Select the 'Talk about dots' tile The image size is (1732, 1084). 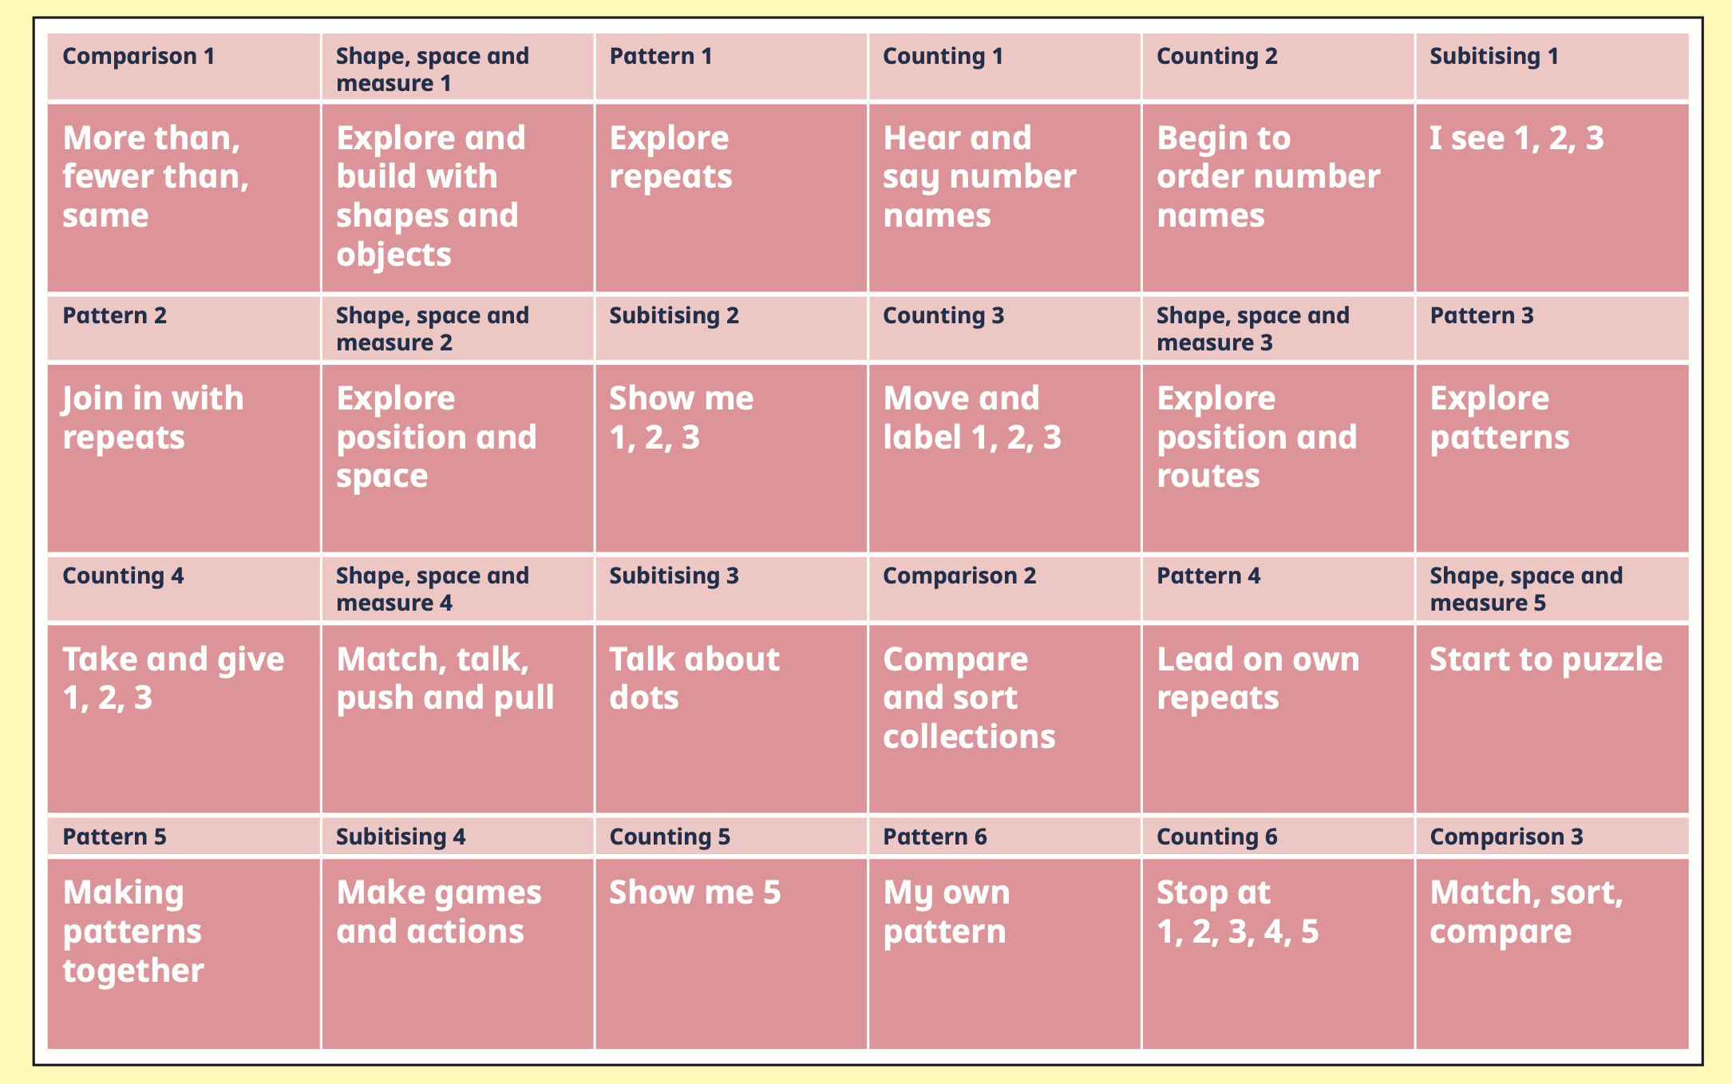click(730, 718)
